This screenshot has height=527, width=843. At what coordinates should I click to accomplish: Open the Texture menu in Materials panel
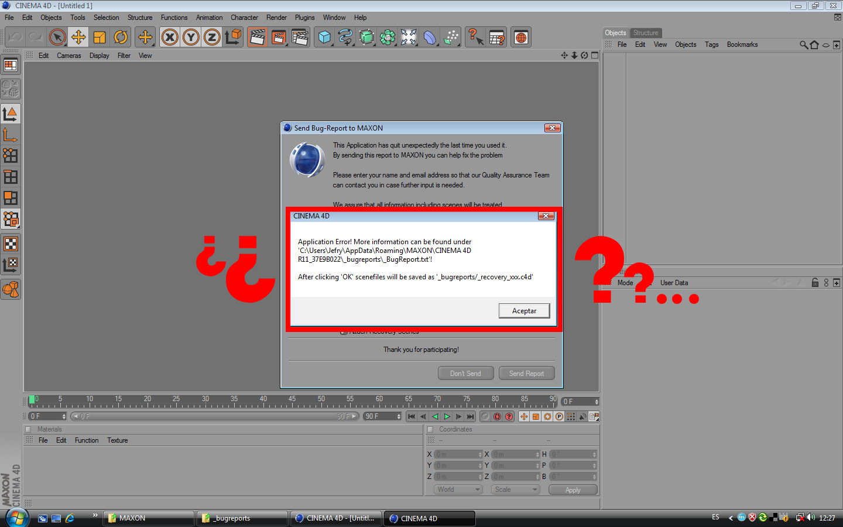pyautogui.click(x=117, y=440)
